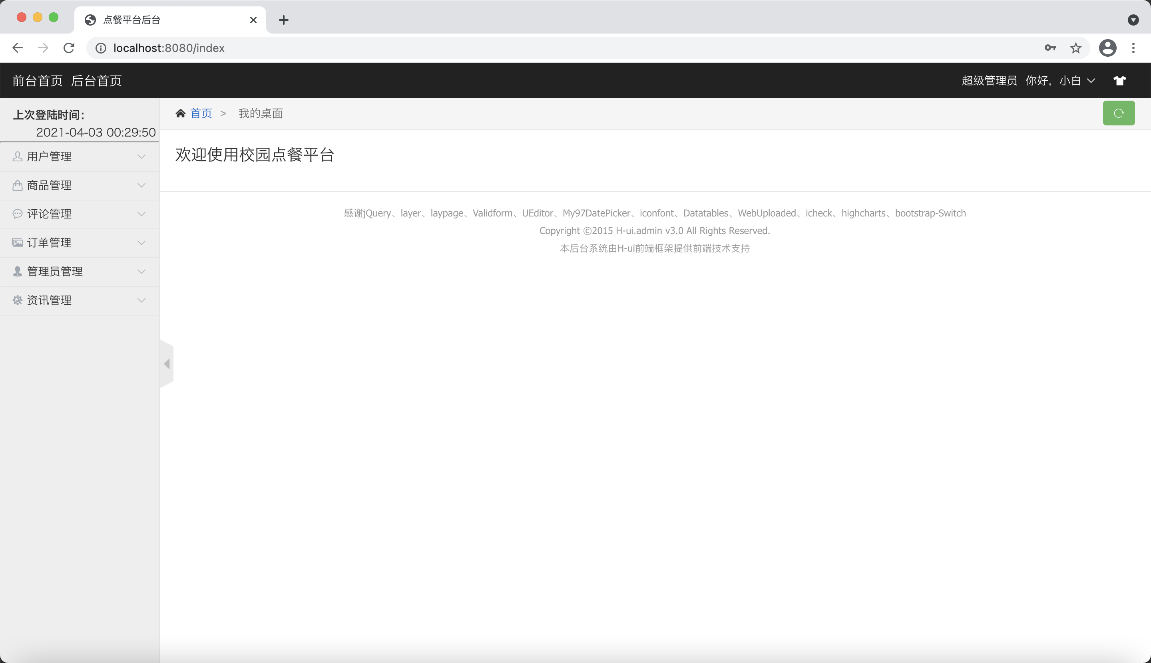This screenshot has width=1151, height=663.
Task: Click the 感谢jQuery credits line
Action: click(655, 213)
